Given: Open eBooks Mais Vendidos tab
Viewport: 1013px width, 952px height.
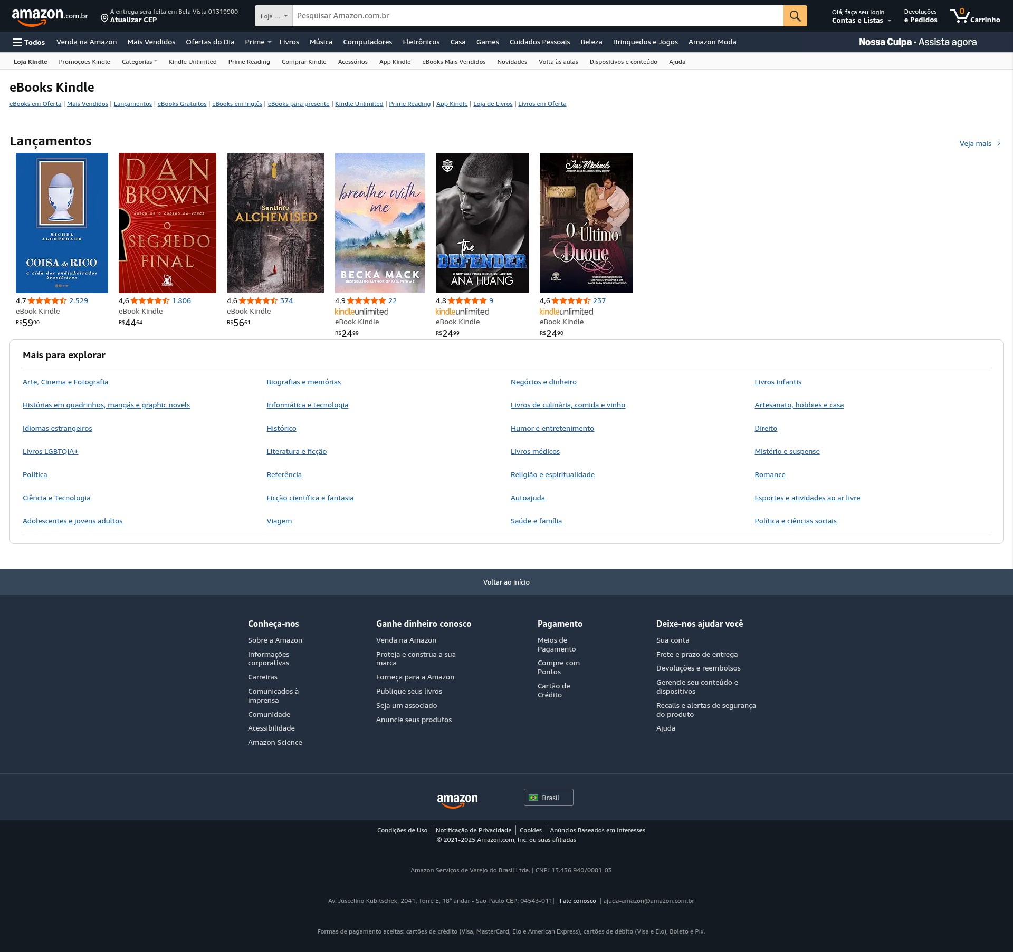Looking at the screenshot, I should click(454, 62).
